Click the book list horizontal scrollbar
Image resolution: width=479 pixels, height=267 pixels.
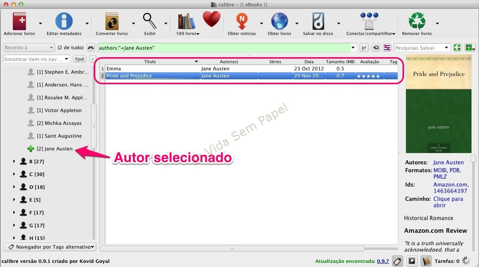point(232,249)
